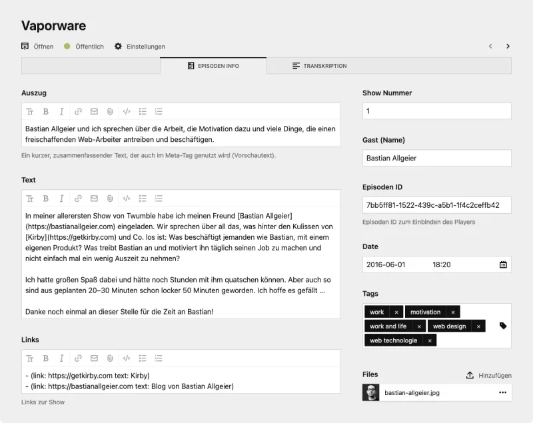Remove the motivation tag
The image size is (533, 423).
[452, 311]
